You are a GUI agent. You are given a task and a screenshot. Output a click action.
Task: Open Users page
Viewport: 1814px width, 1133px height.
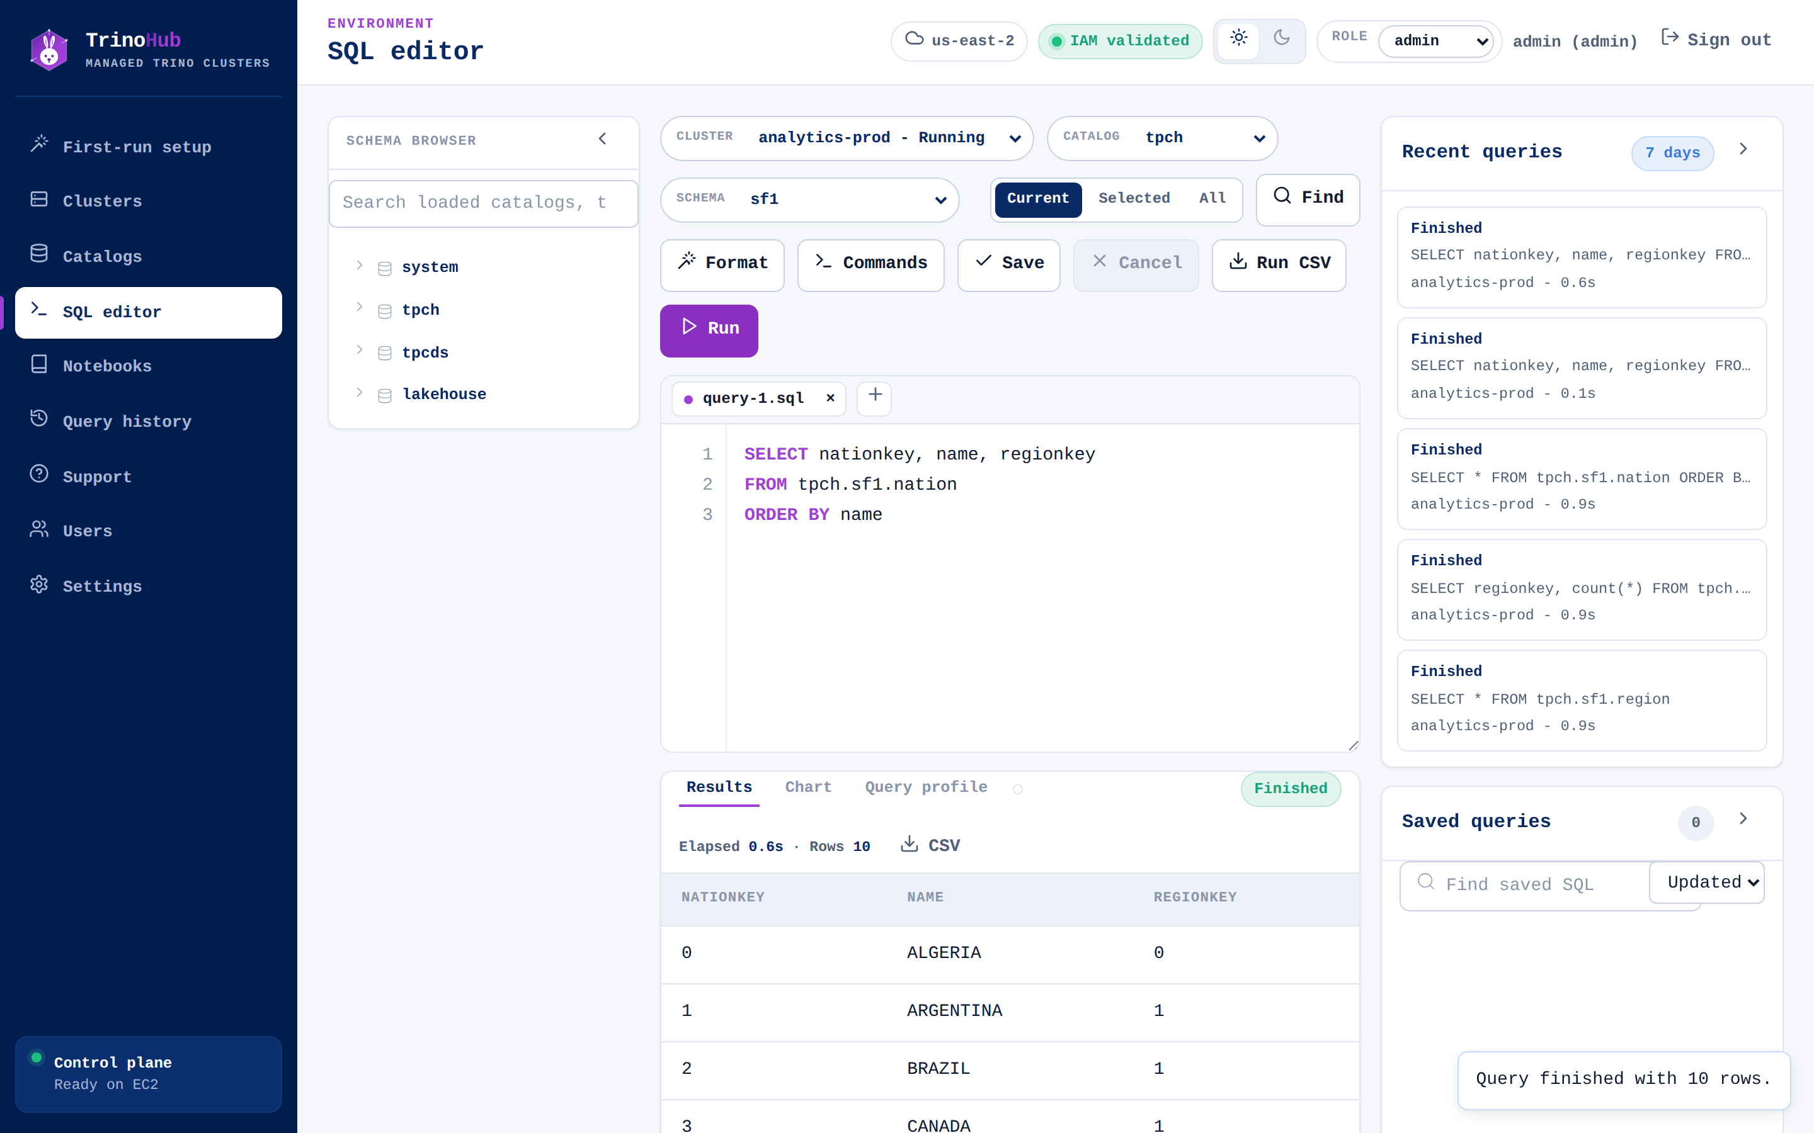[149, 531]
